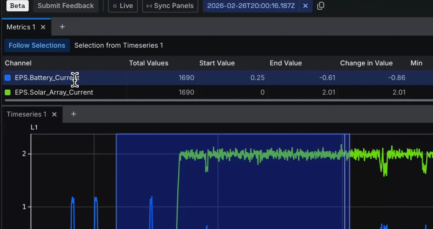Click 'Selection from Timeseries 1' text
Screen dimensions: 433x229
pos(119,45)
